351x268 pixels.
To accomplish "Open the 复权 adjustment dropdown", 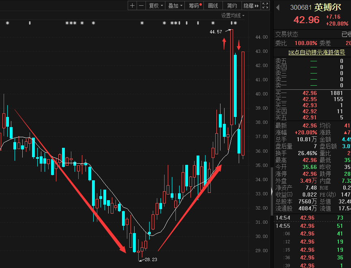I will click(156, 6).
